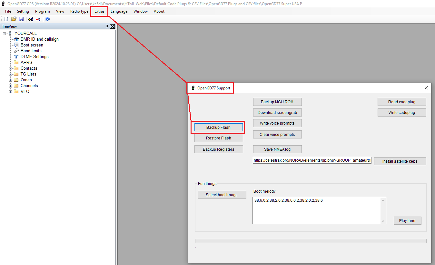Select the YOURCALL tree label
Viewport: 435px width, 265px height.
[x=25, y=33]
